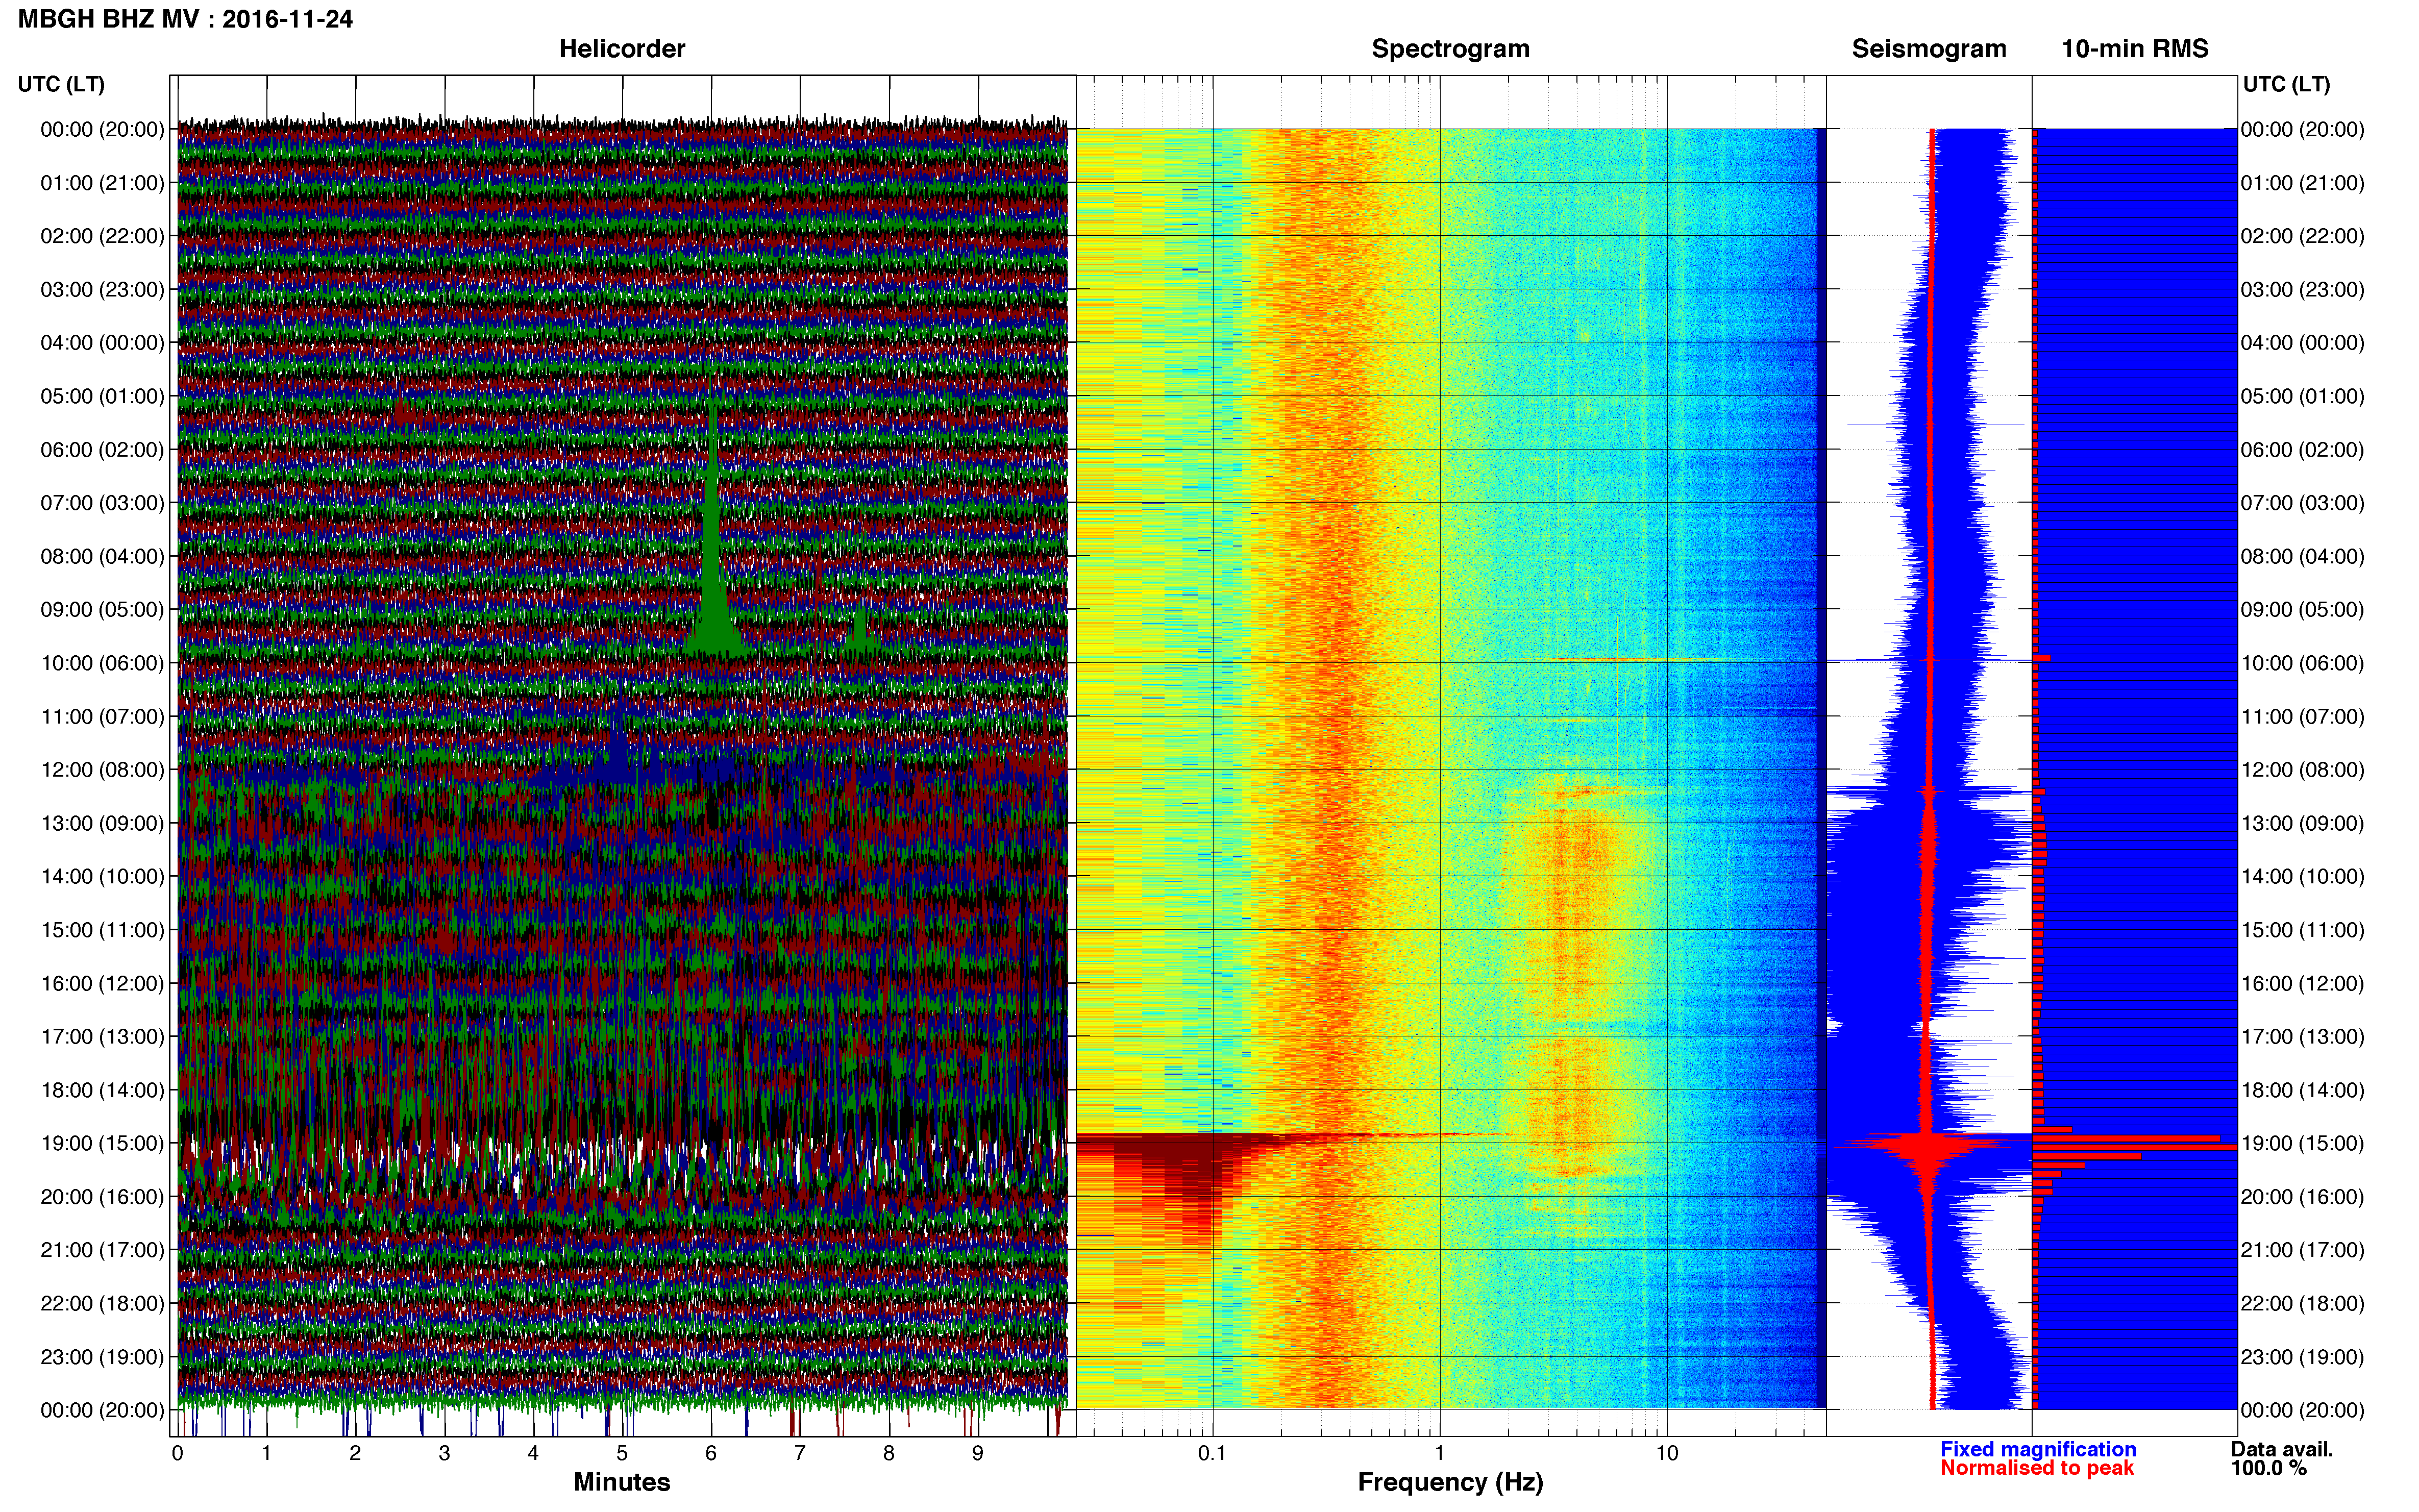The height and width of the screenshot is (1512, 2419).
Task: Click '02:00 (22:00)' on the left time axis
Action: tap(102, 236)
